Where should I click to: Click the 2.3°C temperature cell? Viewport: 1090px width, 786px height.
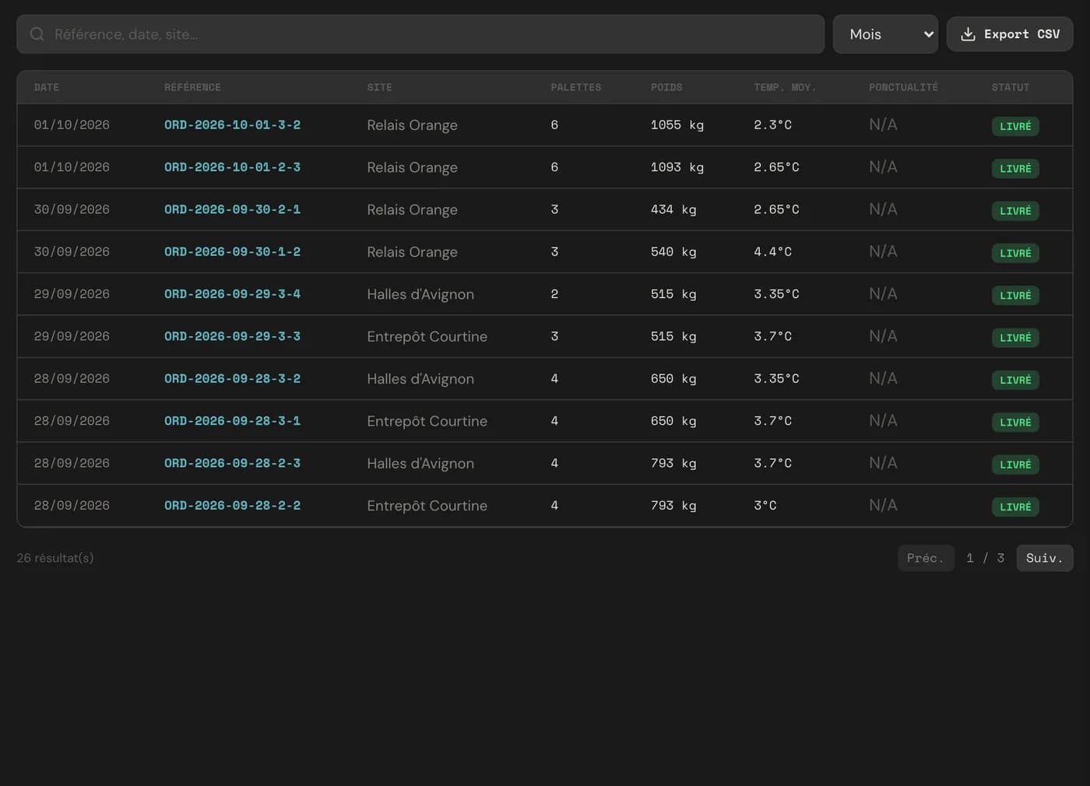[772, 125]
